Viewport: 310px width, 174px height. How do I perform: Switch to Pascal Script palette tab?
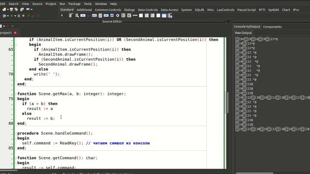(x=247, y=10)
